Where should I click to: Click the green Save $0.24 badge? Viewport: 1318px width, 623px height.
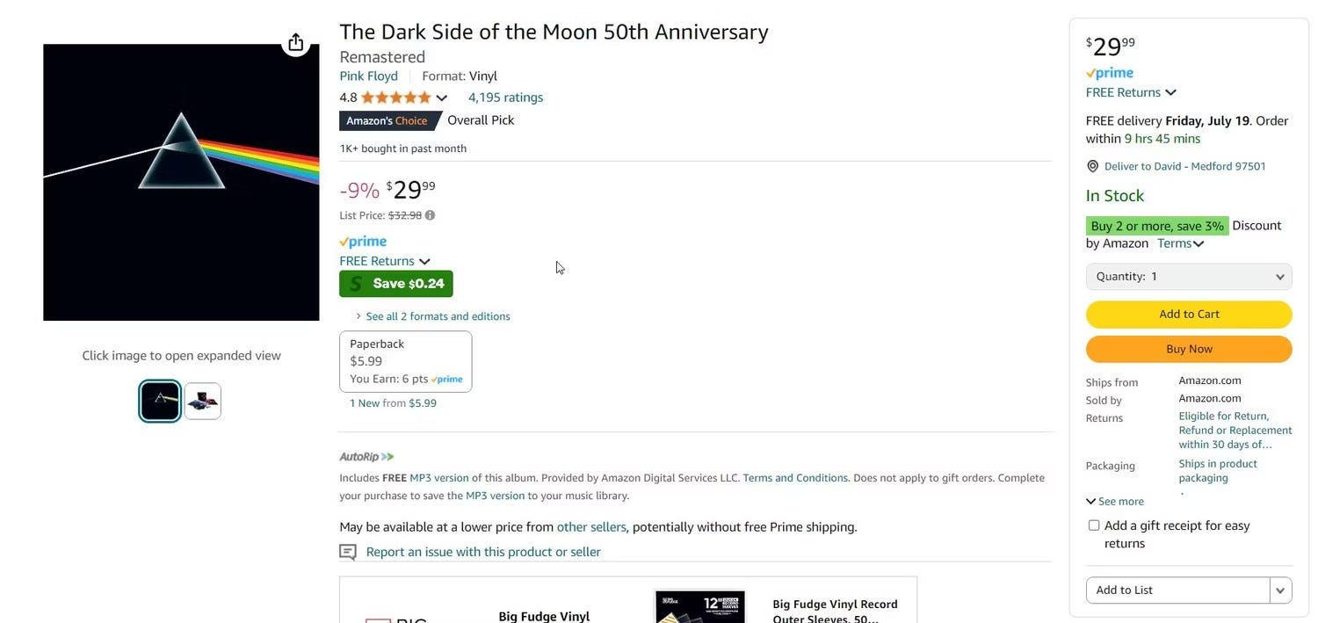[396, 284]
